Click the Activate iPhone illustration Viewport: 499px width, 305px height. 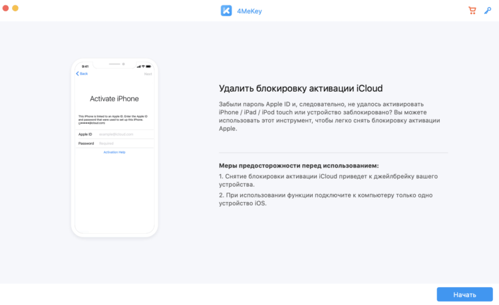click(114, 148)
